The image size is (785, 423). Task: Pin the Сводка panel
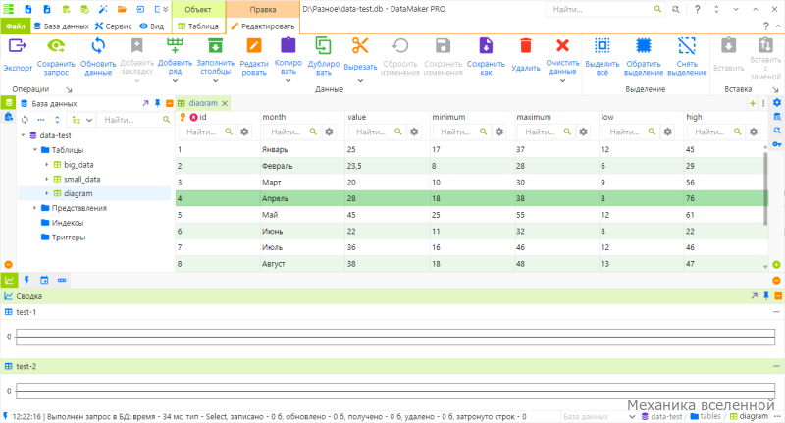coord(766,296)
